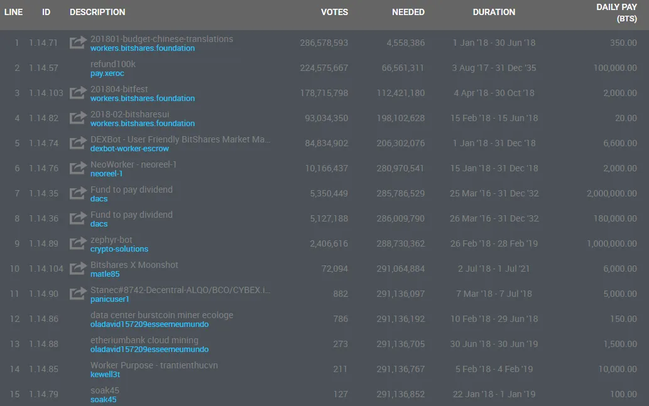Open matle85 account link
The width and height of the screenshot is (649, 406).
tap(105, 274)
